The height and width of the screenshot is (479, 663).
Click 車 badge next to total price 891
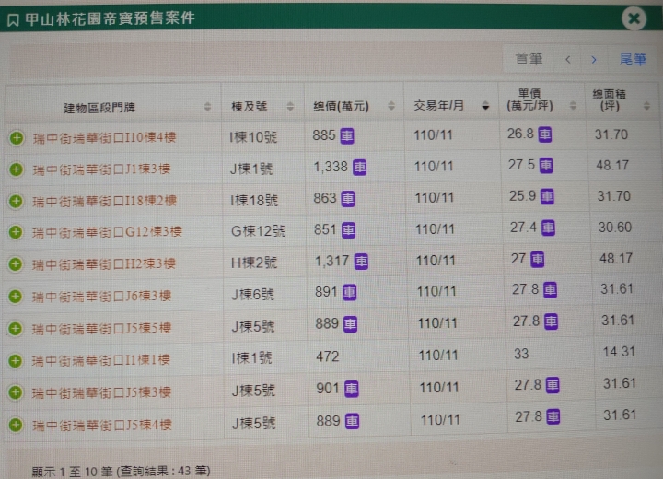pyautogui.click(x=349, y=292)
